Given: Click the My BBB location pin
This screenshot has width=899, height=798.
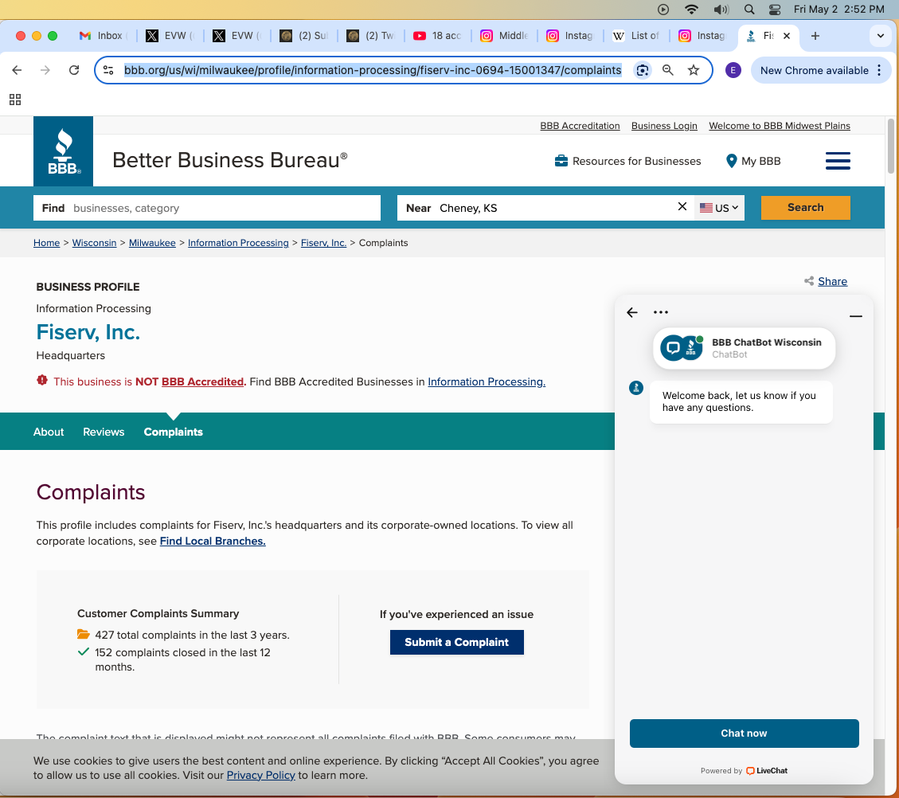Looking at the screenshot, I should (731, 161).
